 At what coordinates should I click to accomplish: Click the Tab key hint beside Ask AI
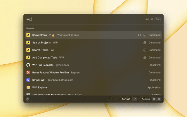157,19
